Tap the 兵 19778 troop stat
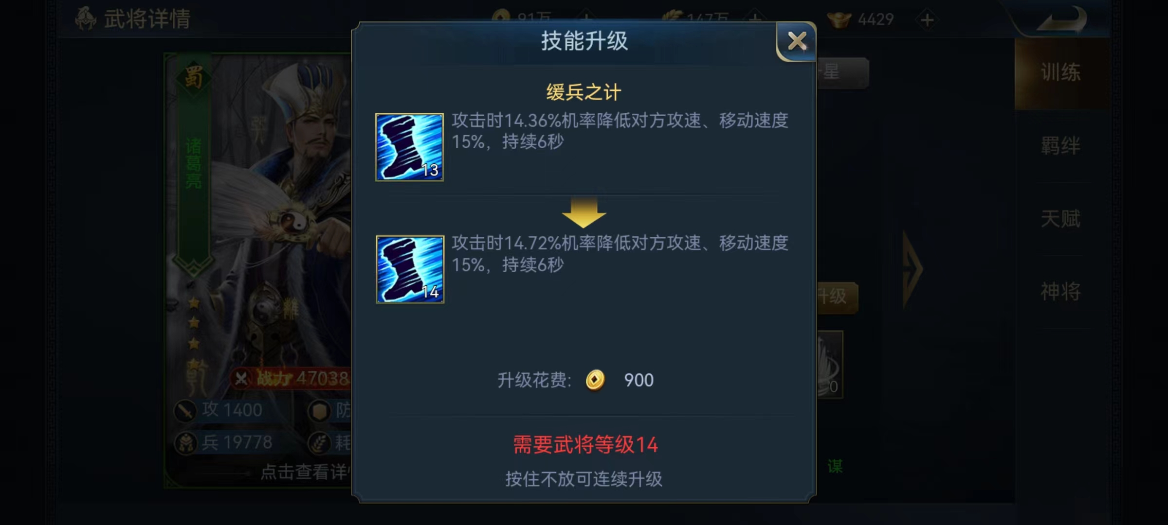Screen dimensions: 1168x525 point(224,442)
